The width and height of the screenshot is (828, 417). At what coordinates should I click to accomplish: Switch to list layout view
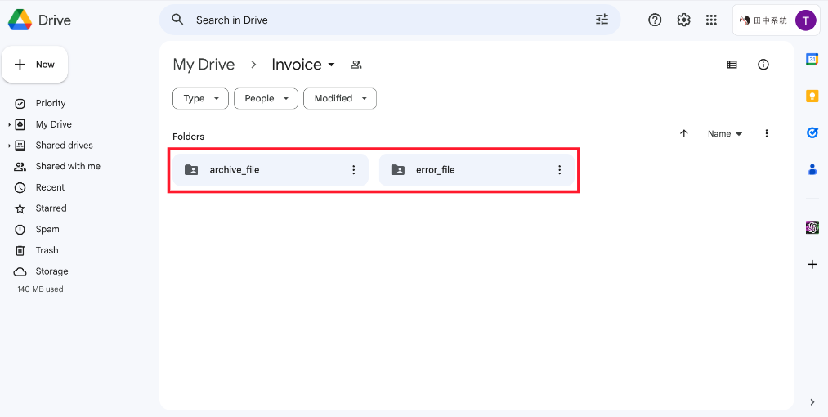click(732, 65)
